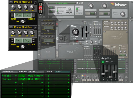Click the enlarged Mixer 1+2 level fader
Image resolution: width=133 pixels, height=98 pixels.
click(x=82, y=27)
